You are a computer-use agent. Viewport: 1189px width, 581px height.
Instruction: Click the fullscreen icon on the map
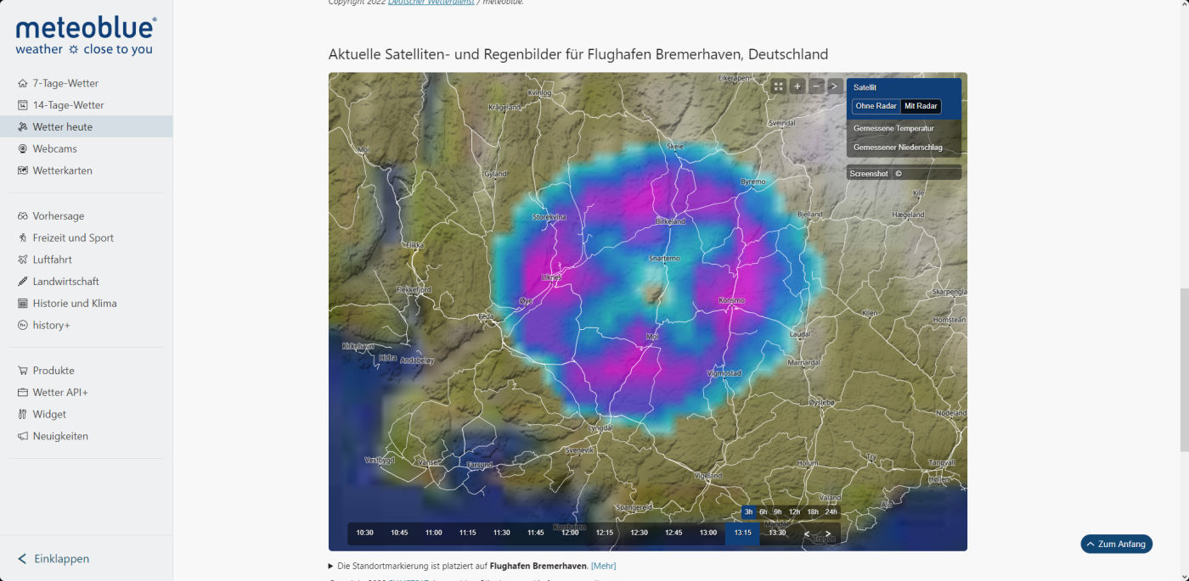tap(778, 87)
